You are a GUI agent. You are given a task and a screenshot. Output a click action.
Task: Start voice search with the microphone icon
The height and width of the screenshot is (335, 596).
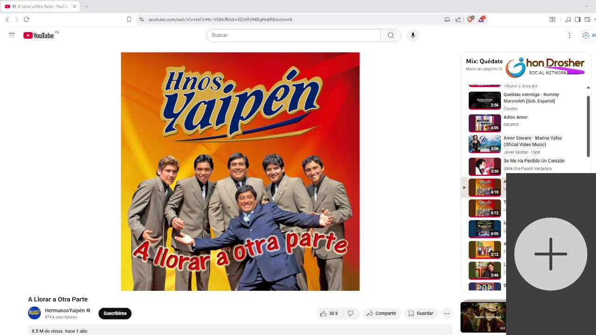[x=413, y=35]
